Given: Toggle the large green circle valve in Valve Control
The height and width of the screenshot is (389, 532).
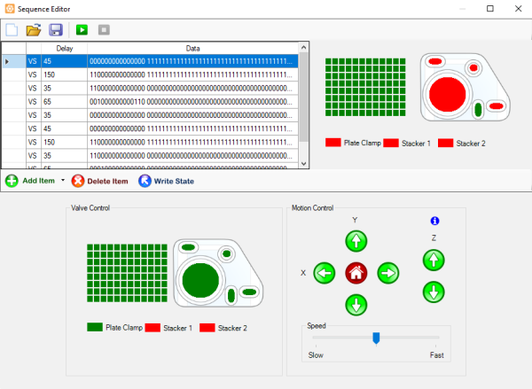Looking at the screenshot, I should tap(200, 280).
